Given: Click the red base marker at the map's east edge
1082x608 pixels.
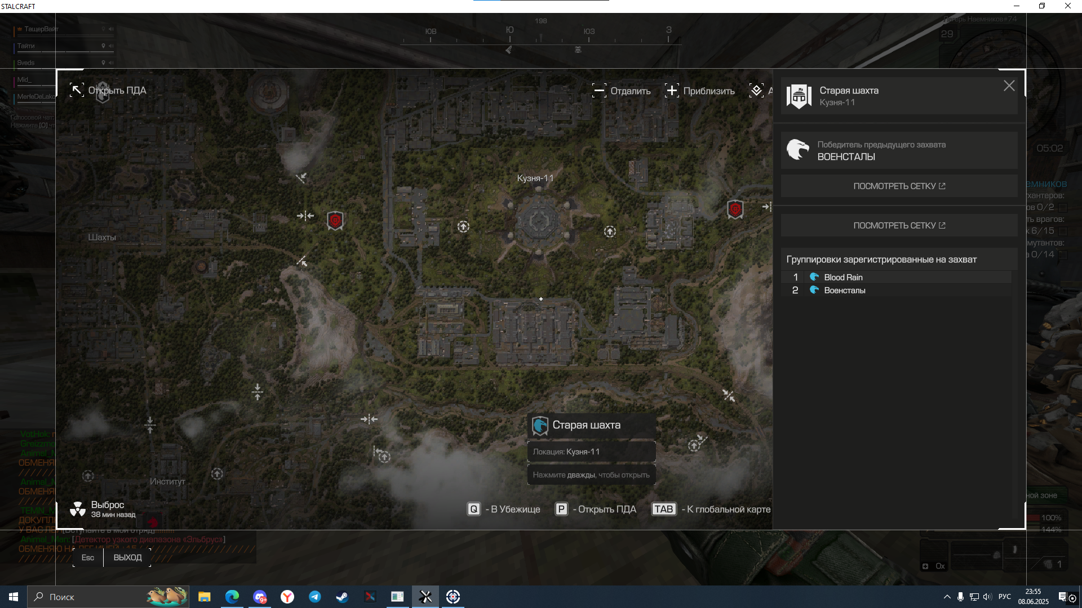Looking at the screenshot, I should coord(735,209).
